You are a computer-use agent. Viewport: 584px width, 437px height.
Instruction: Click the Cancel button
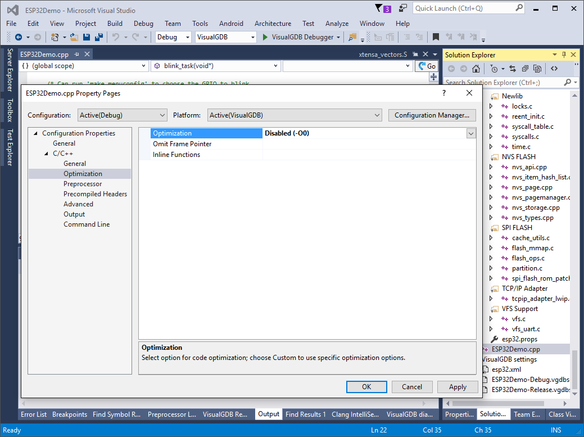coord(412,387)
